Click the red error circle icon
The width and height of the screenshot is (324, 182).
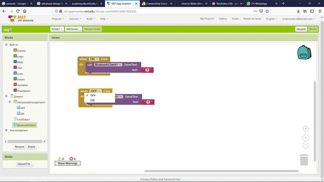pos(71,159)
